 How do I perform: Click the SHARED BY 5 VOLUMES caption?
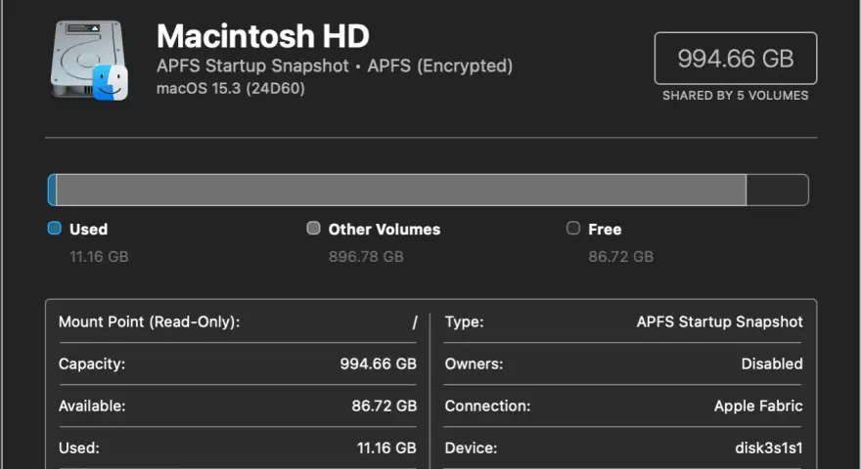[x=735, y=96]
